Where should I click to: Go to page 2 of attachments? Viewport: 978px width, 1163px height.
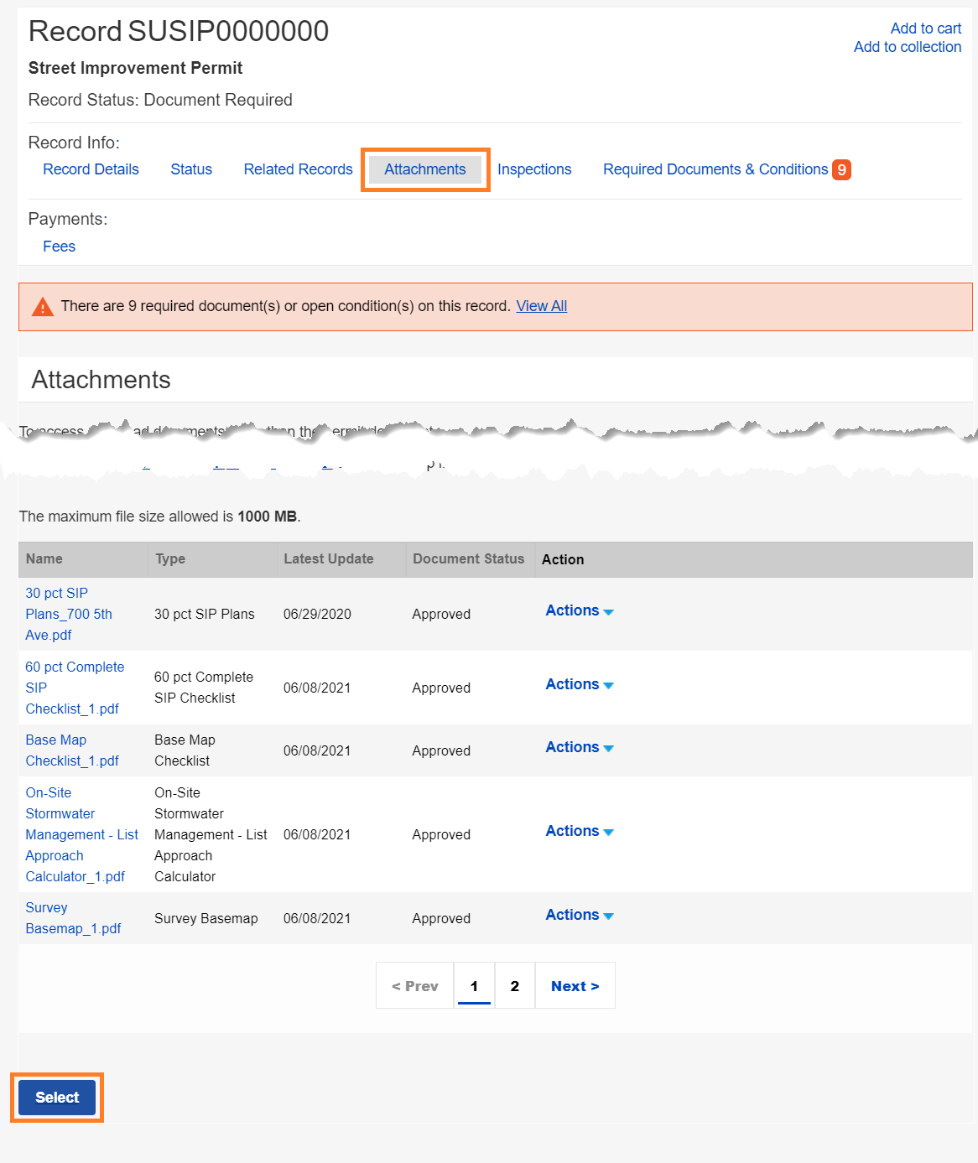click(514, 985)
